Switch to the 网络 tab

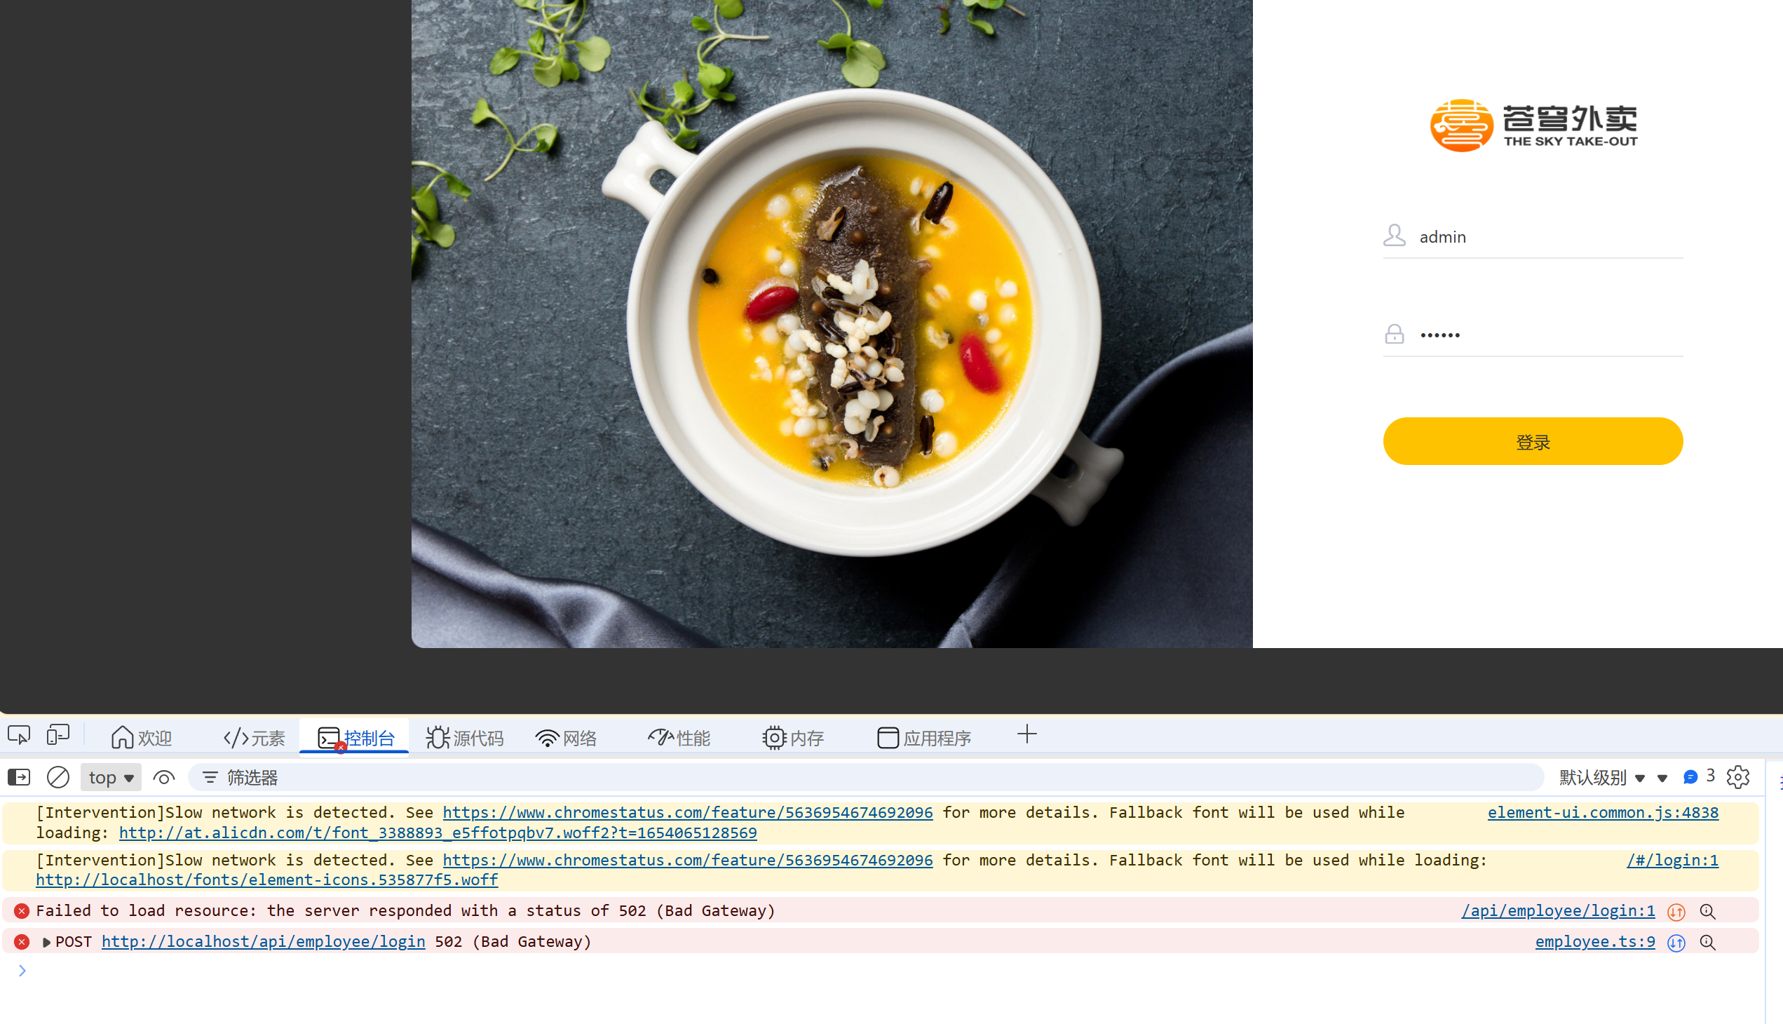(x=567, y=738)
